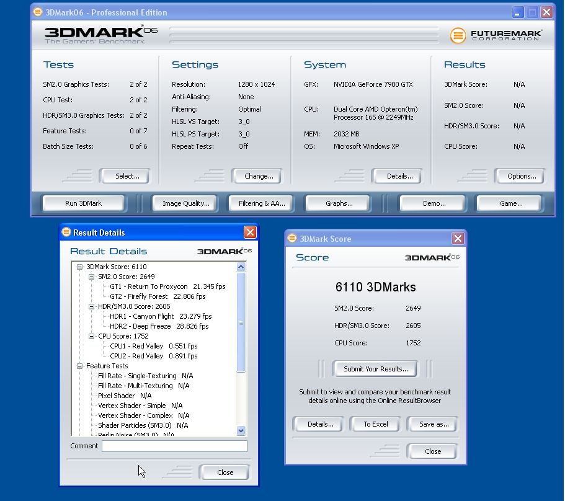The image size is (565, 501).
Task: Open system Details... button in main window
Action: click(397, 176)
